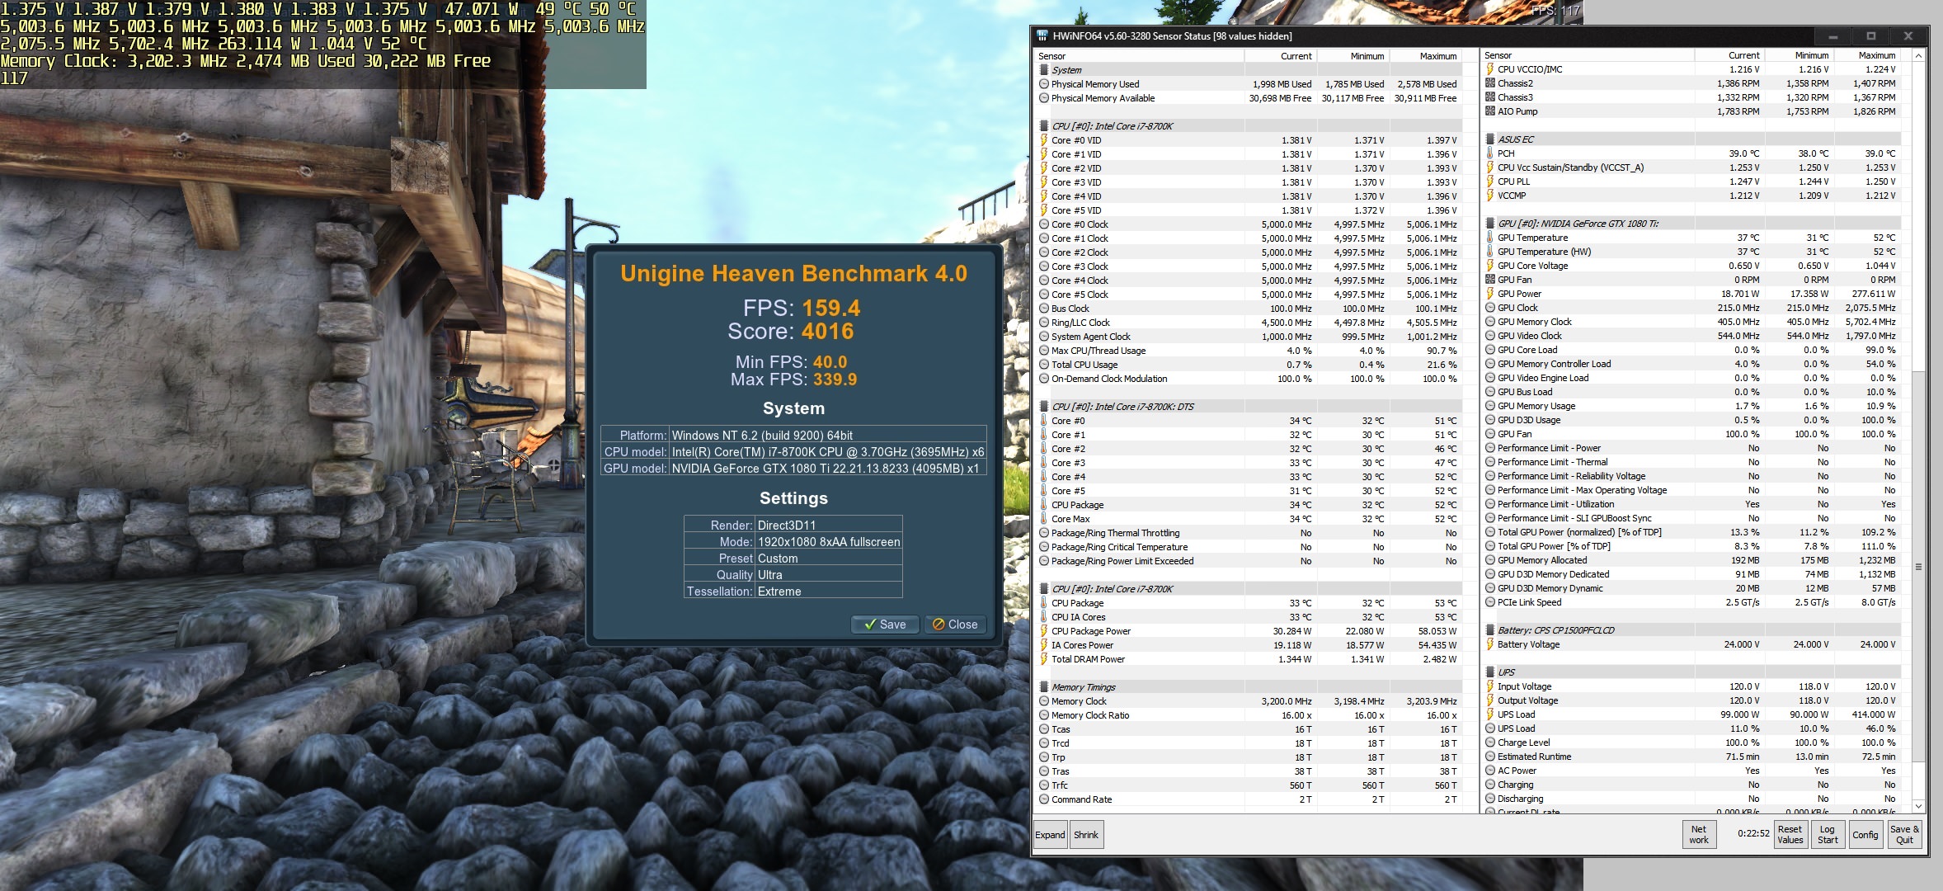Select the Memory Timings group header
This screenshot has width=1943, height=891.
click(x=1248, y=687)
